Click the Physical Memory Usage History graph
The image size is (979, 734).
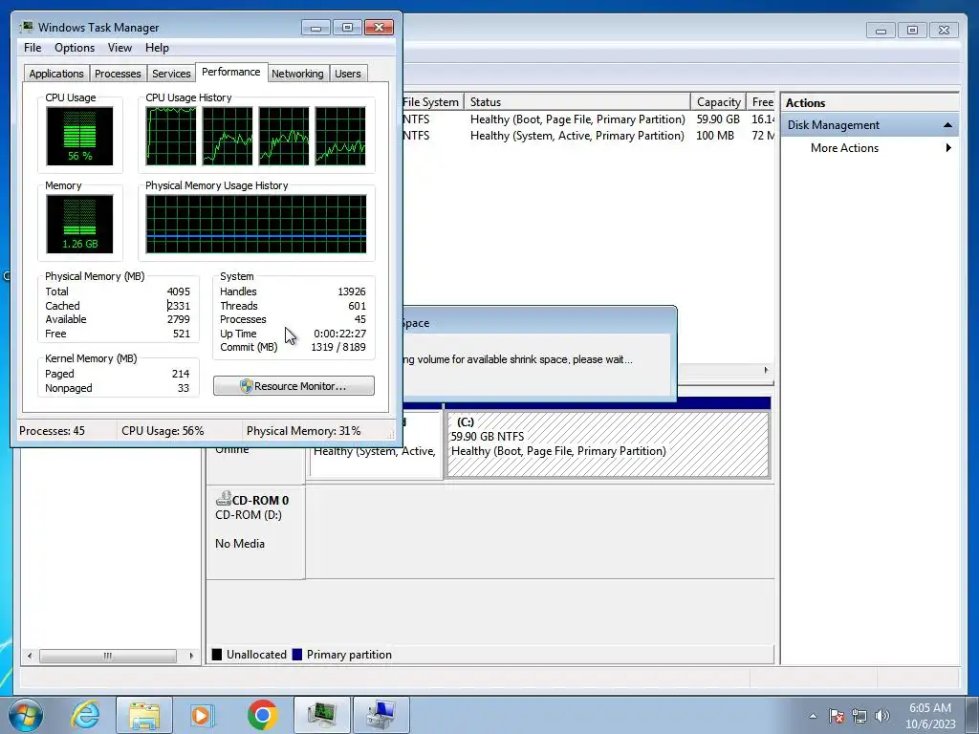(x=256, y=224)
